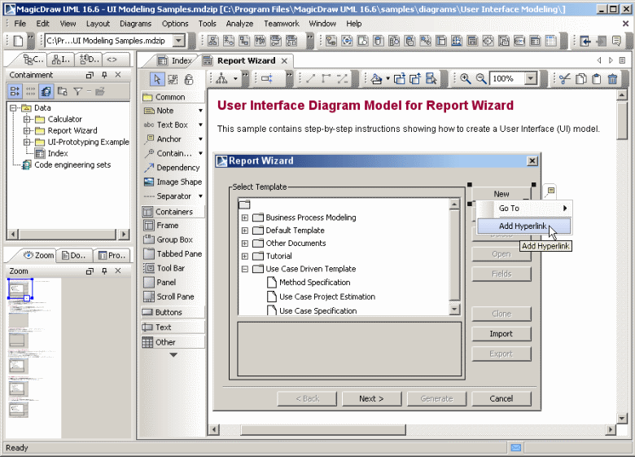
Task: Select the Scroll Pane palette tool
Action: [x=169, y=297]
